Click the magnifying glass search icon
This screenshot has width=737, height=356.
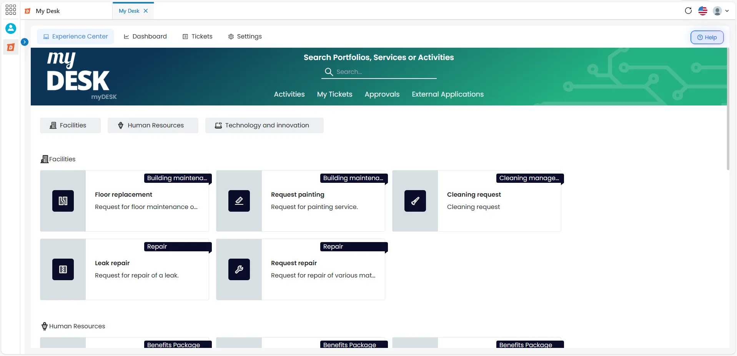tap(328, 72)
